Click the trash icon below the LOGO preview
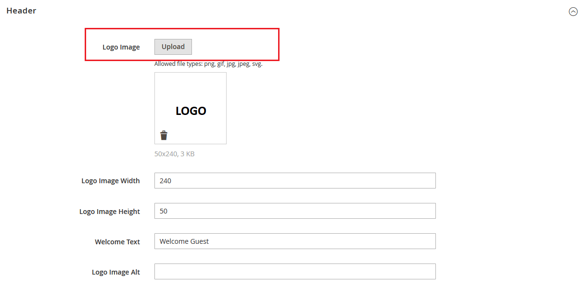The height and width of the screenshot is (289, 586). [x=164, y=135]
